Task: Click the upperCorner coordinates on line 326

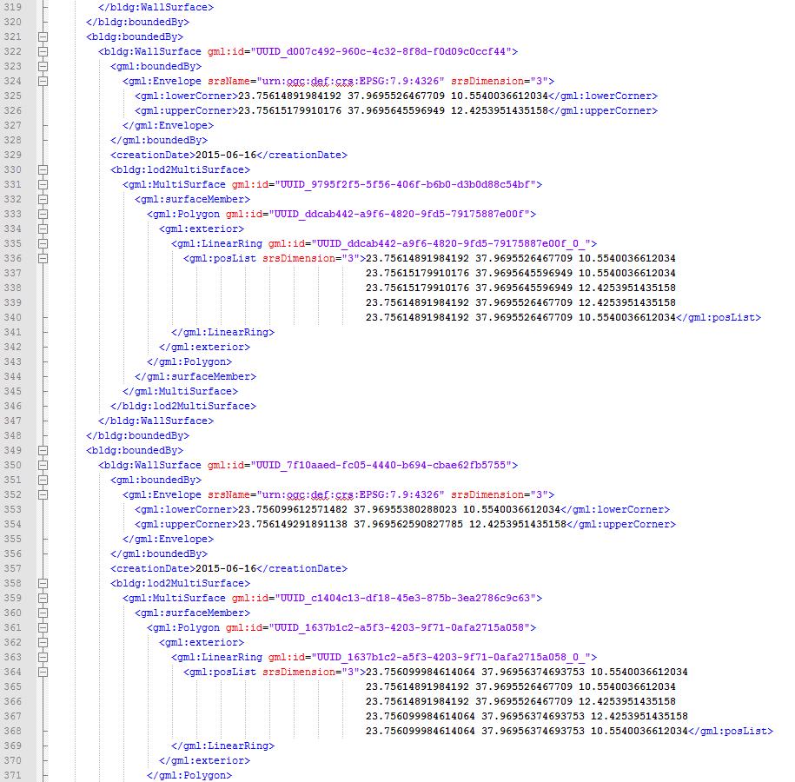Action: coord(393,110)
